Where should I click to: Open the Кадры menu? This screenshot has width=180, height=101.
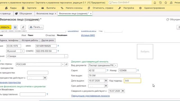(x=11, y=8)
